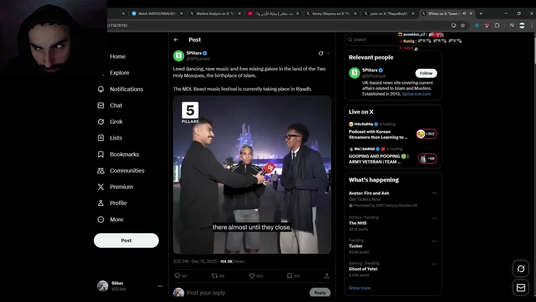Viewport: 536px width, 302px height.
Task: Open Podcast with Korean Streamers live space
Action: pos(378,134)
